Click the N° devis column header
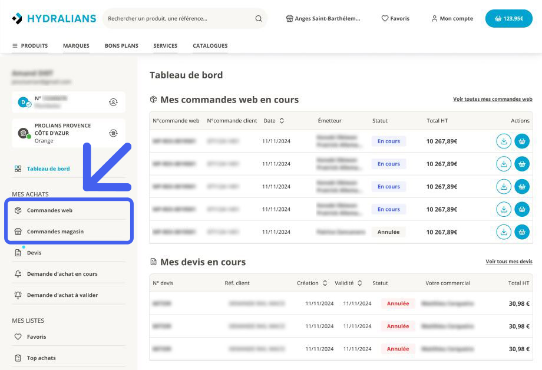542x370 pixels. [163, 283]
